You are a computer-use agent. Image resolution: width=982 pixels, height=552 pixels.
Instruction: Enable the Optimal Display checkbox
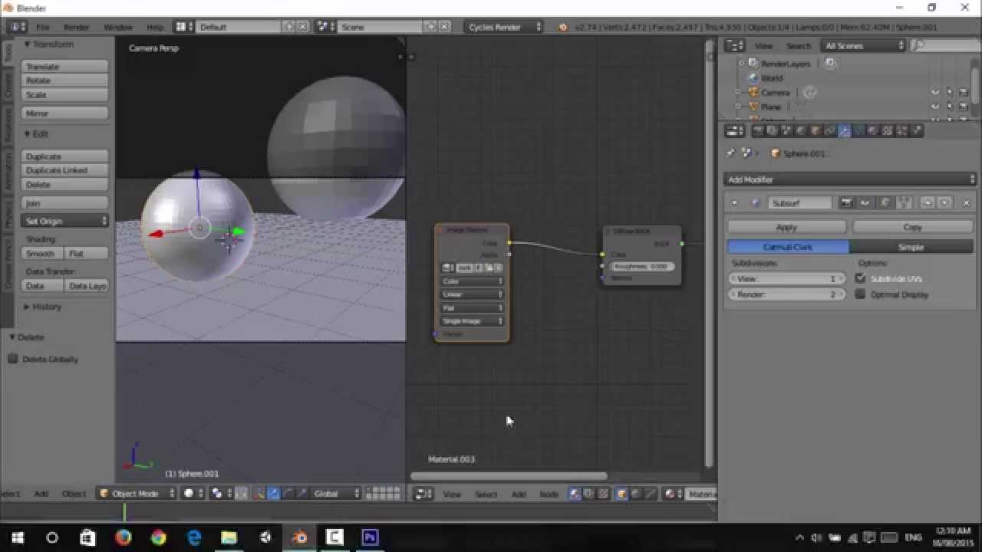coord(860,294)
